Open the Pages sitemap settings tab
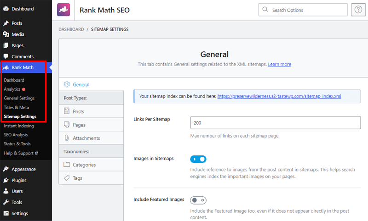The width and height of the screenshot is (368, 221). point(91,125)
